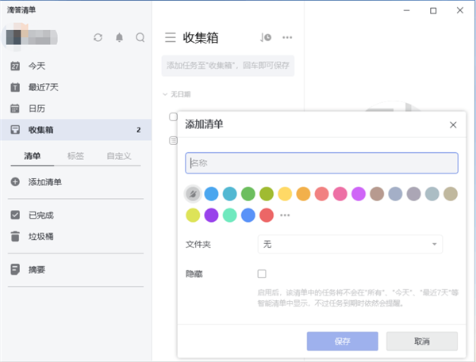This screenshot has height=362, width=476.
Task: Open the 文件夹 dropdown
Action: coord(350,245)
